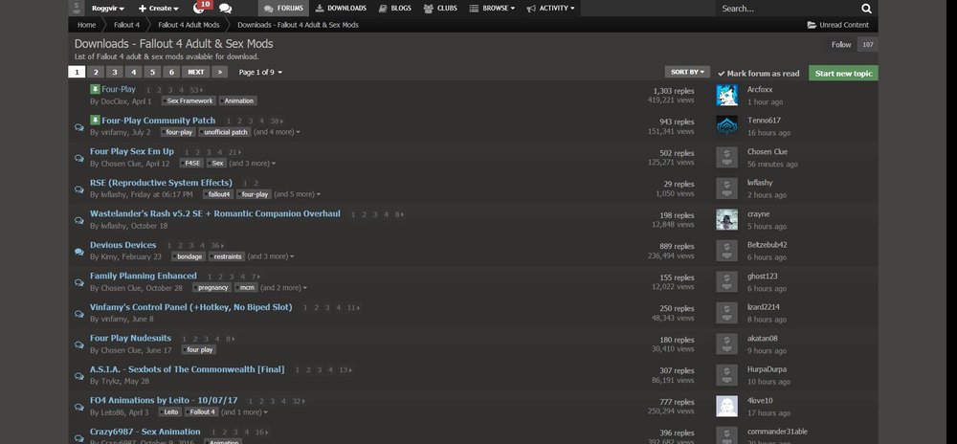Viewport: 957px width, 444px height.
Task: Click lwflashy's default avatar in last-poster column
Action: click(727, 189)
